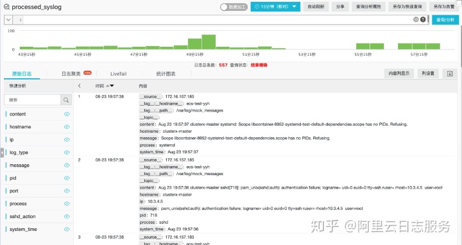Screen dimensions: 462x245
Task: Open query settings gear icon
Action: (416, 19)
